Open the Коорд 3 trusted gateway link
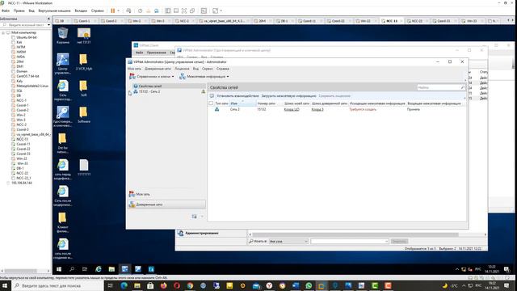 [x=317, y=109]
